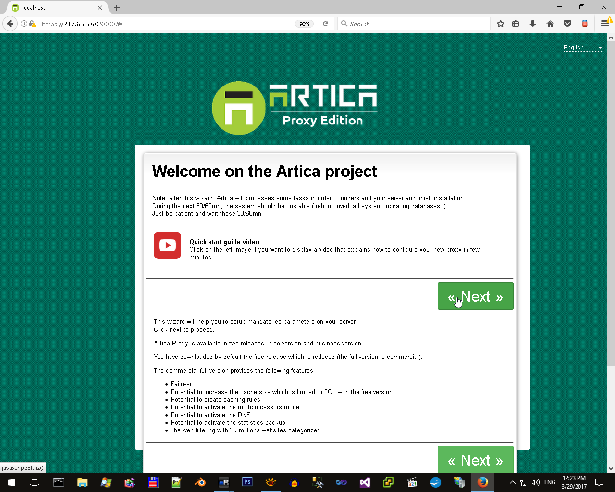Focus the URL address field
This screenshot has height=492, width=615.
166,24
